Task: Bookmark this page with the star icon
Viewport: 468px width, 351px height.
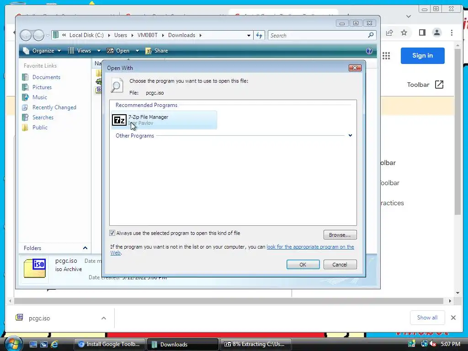Action: (404, 32)
